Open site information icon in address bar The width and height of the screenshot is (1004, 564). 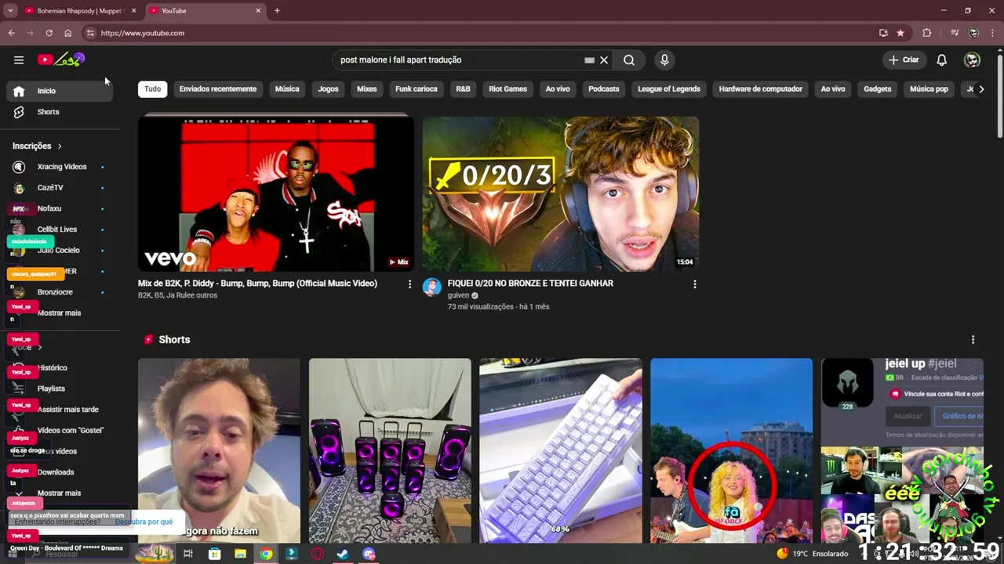tap(90, 33)
